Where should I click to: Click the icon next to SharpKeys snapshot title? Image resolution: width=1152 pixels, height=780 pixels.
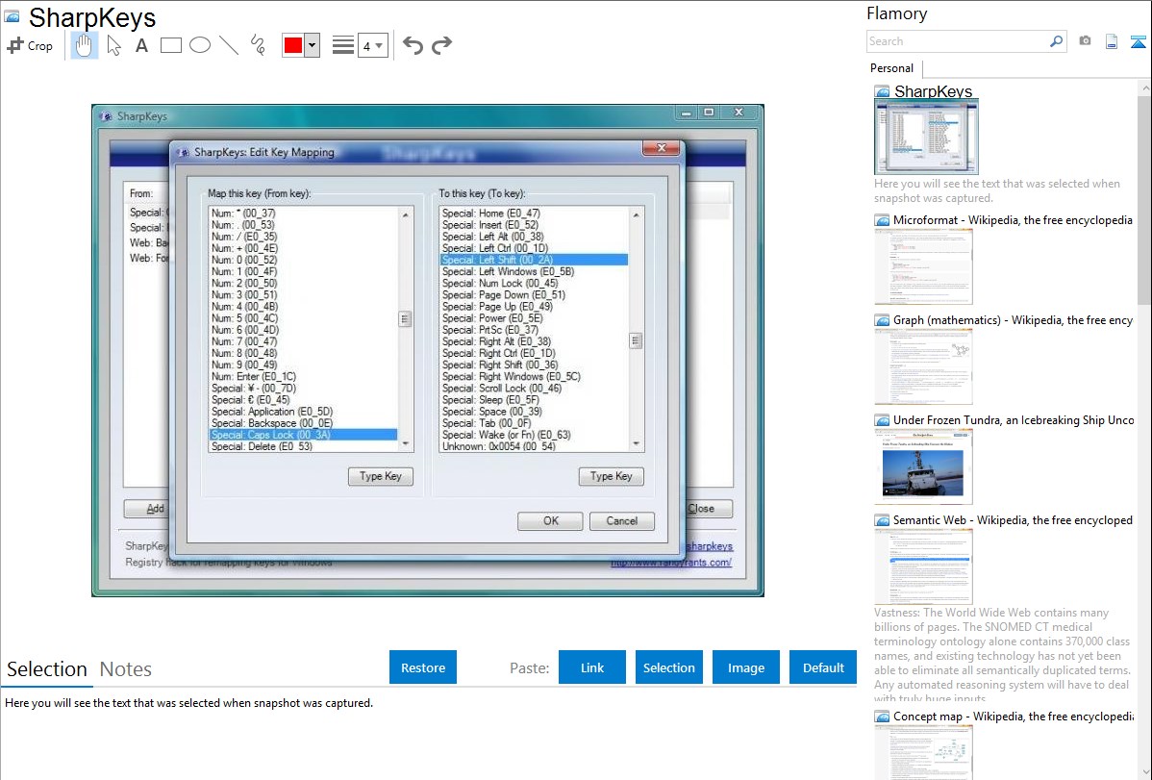point(882,91)
